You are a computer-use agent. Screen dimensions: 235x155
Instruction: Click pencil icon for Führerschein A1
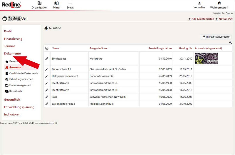47,69
